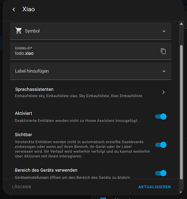Open Sprachassistenten settings chevron
Image resolution: width=187 pixels, height=199 pixels.
(164, 92)
